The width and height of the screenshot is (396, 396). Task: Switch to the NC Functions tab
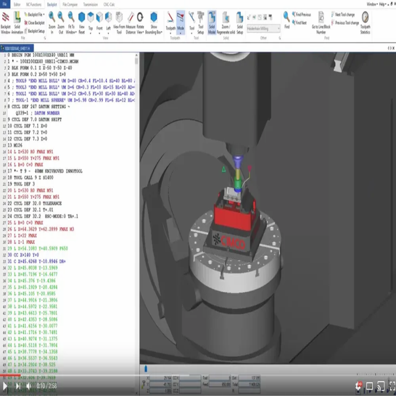(33, 4)
